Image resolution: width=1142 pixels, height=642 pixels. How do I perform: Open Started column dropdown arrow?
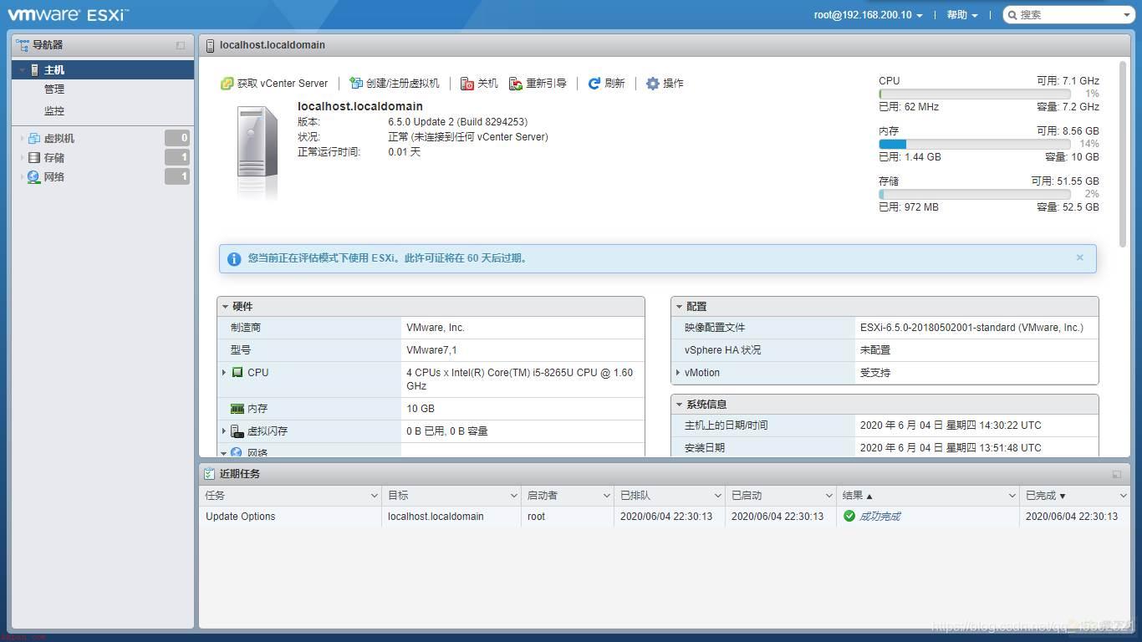(x=828, y=497)
